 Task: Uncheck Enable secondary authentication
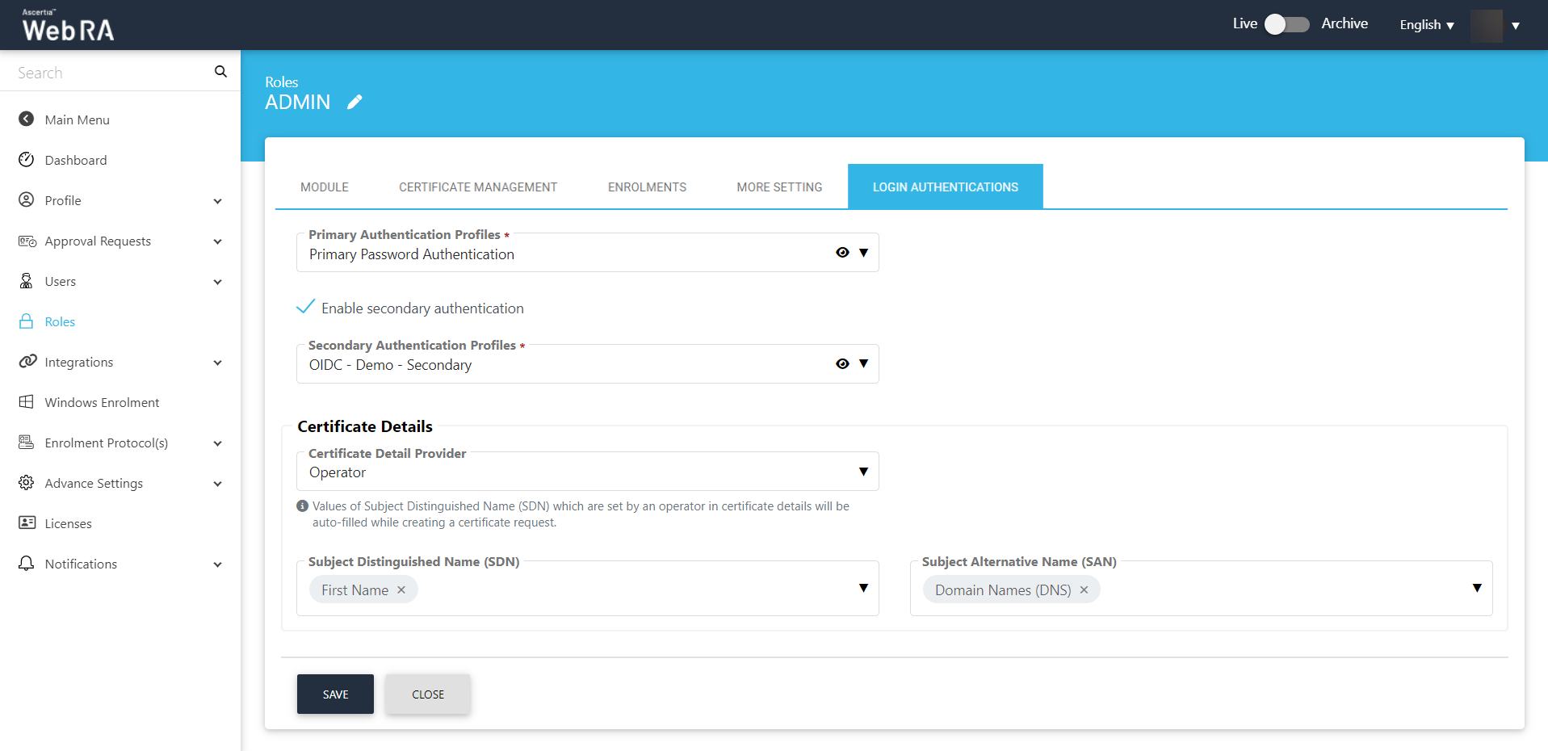(x=305, y=308)
